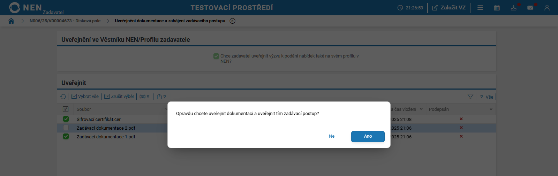
Task: Expand the export dropdown arrow
Action: pyautogui.click(x=165, y=97)
